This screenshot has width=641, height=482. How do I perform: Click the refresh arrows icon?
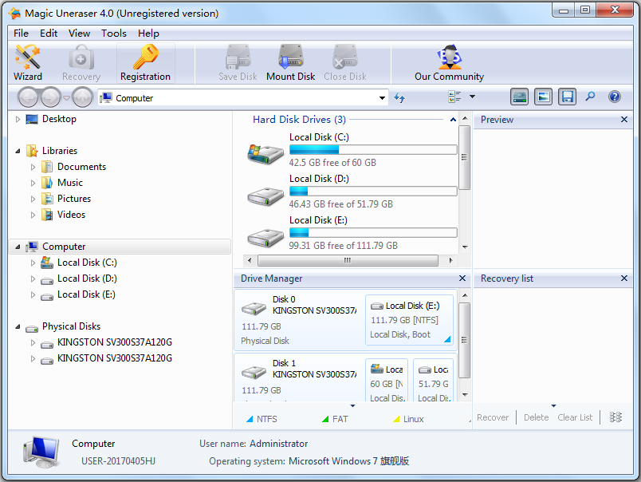tap(399, 98)
